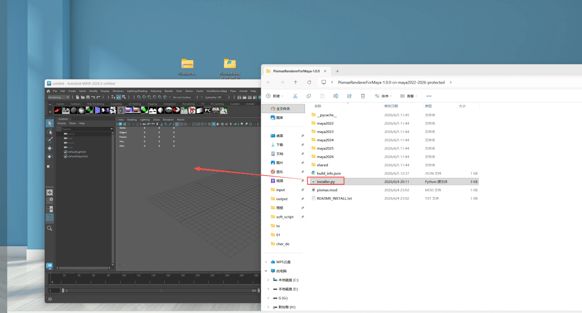This screenshot has height=313, width=582.
Task: Open the Arnold menu in Maya
Action: coord(243,91)
